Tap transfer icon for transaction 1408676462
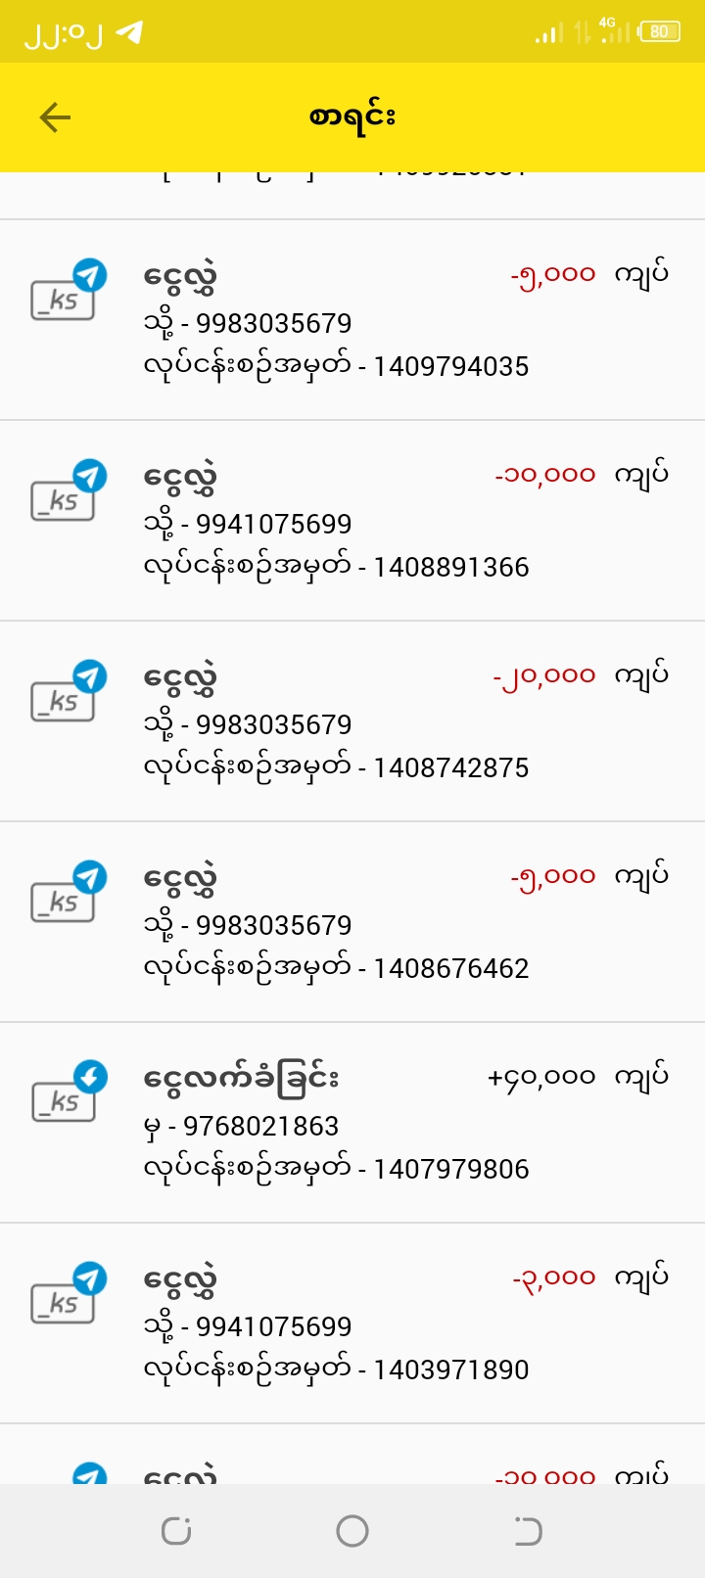The width and height of the screenshot is (705, 1578). pyautogui.click(x=67, y=893)
